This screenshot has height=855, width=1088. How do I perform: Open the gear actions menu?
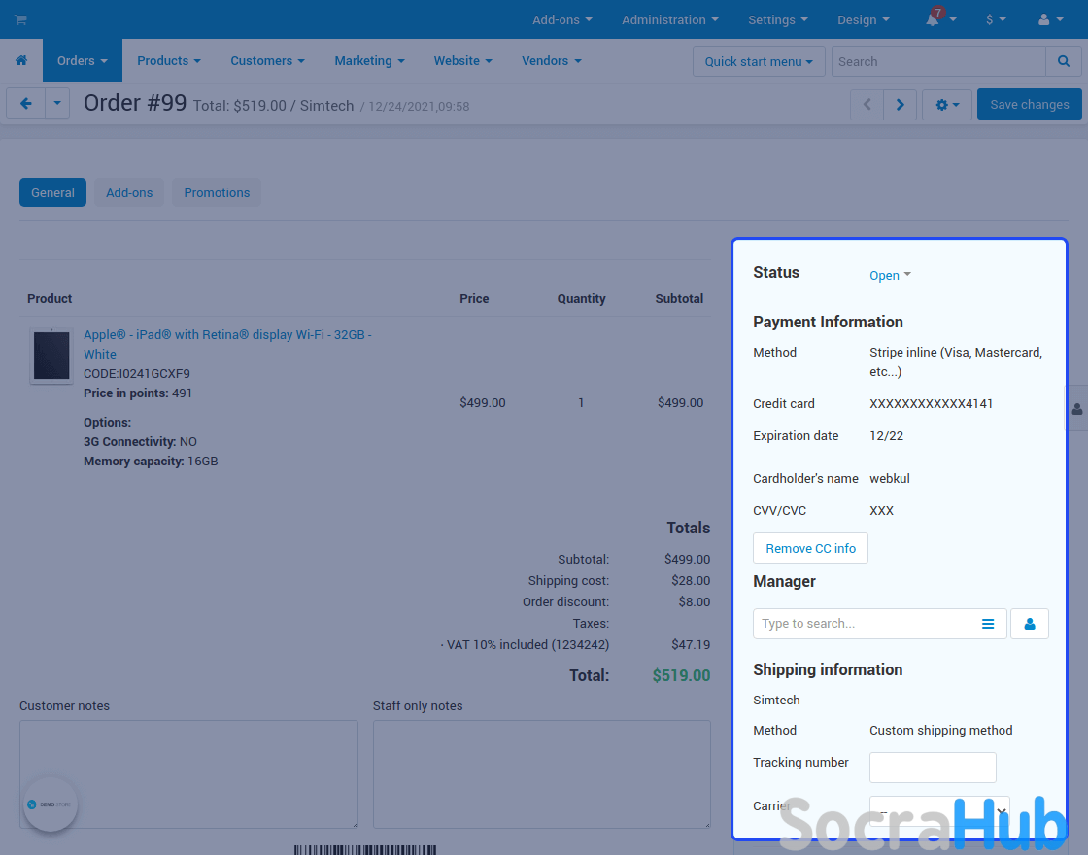point(946,105)
